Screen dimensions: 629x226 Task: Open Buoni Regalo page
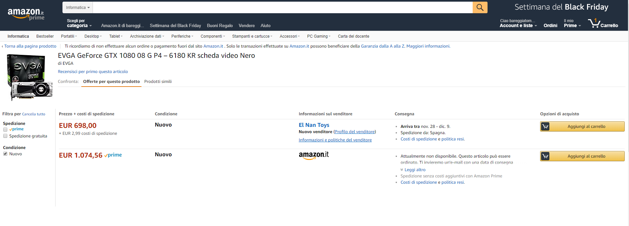pos(220,25)
